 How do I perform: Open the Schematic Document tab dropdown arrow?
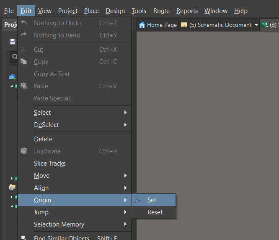(256, 25)
